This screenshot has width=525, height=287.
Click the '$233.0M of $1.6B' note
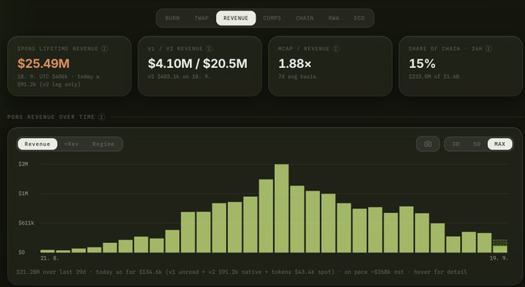pyautogui.click(x=434, y=76)
